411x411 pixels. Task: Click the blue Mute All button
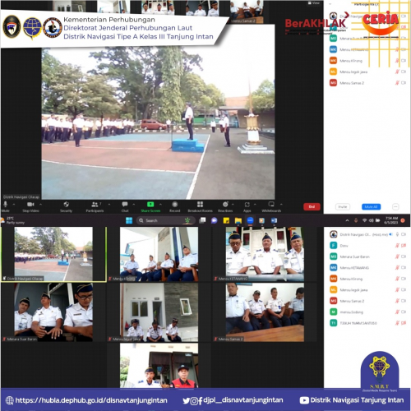coord(371,207)
